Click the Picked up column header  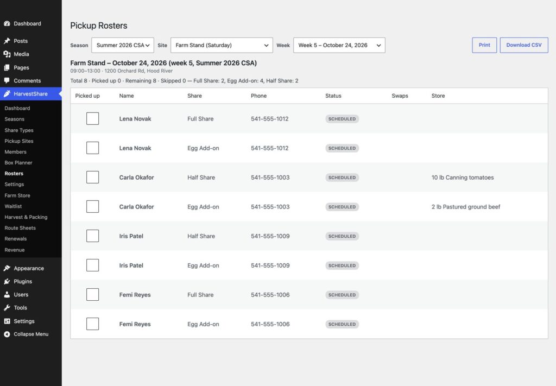pos(87,96)
